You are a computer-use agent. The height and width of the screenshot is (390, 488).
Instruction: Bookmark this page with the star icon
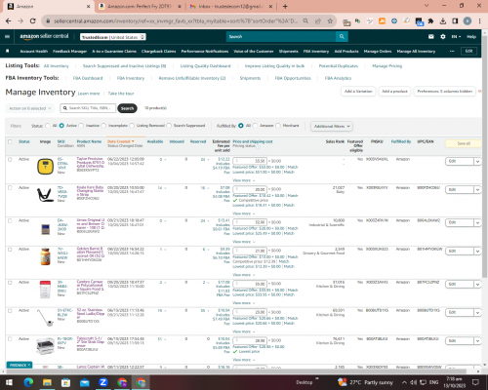pos(330,20)
